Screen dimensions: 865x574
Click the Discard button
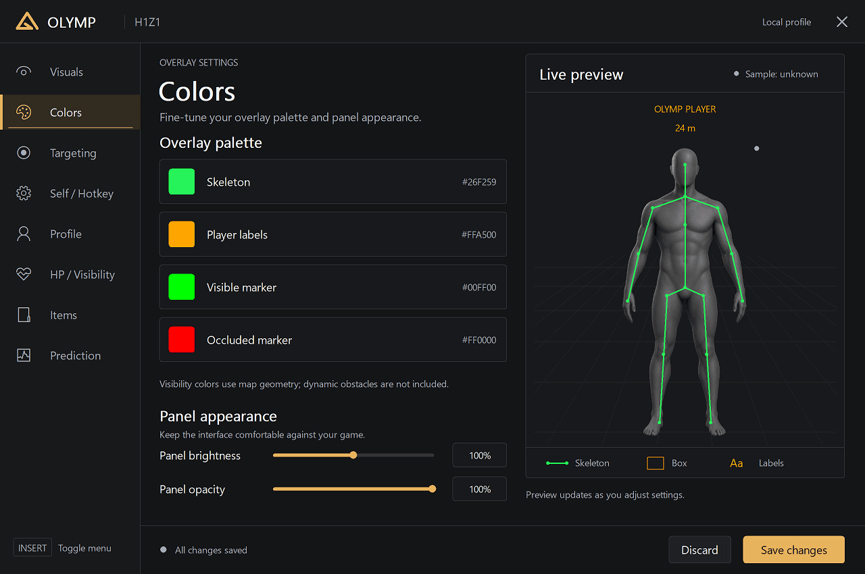699,550
